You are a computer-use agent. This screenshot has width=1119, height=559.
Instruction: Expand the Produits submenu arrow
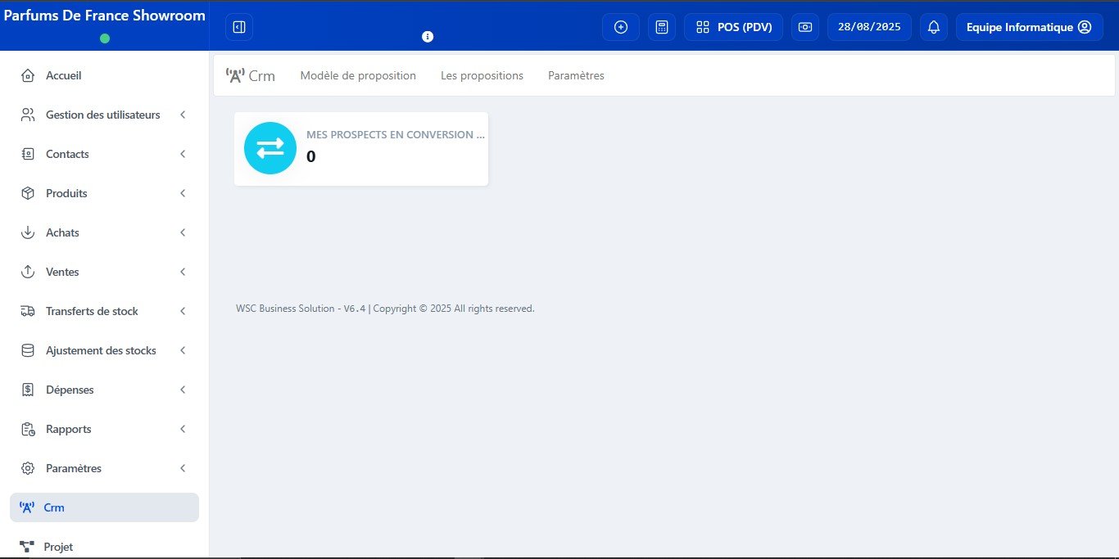[183, 193]
